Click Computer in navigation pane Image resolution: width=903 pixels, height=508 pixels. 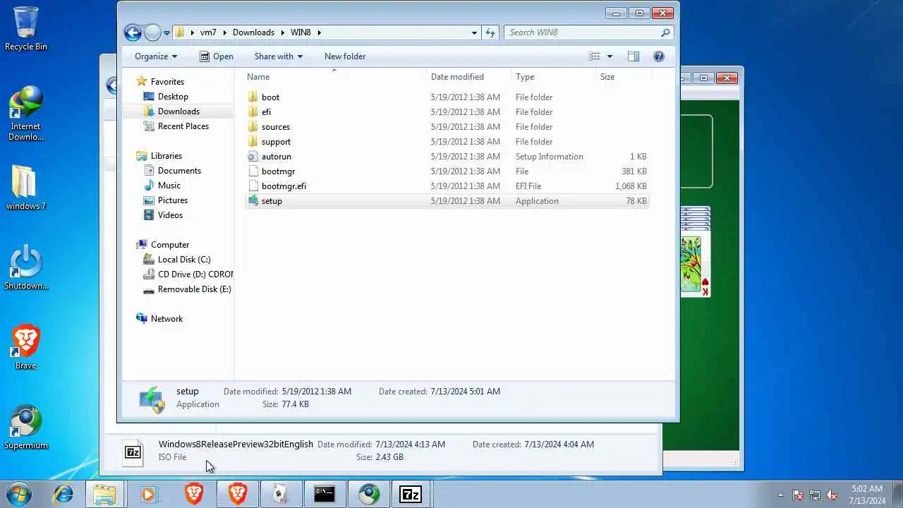point(170,245)
